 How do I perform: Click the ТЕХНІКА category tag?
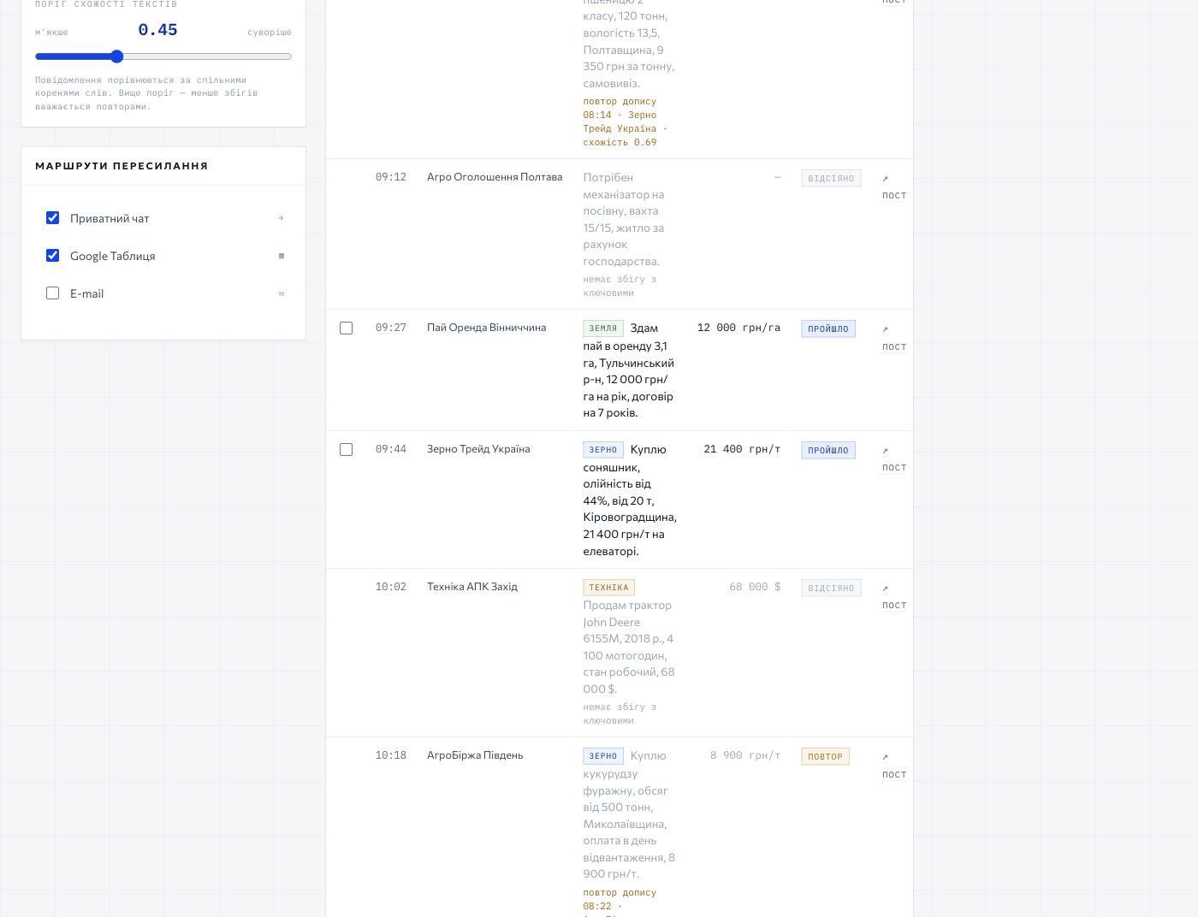[608, 588]
